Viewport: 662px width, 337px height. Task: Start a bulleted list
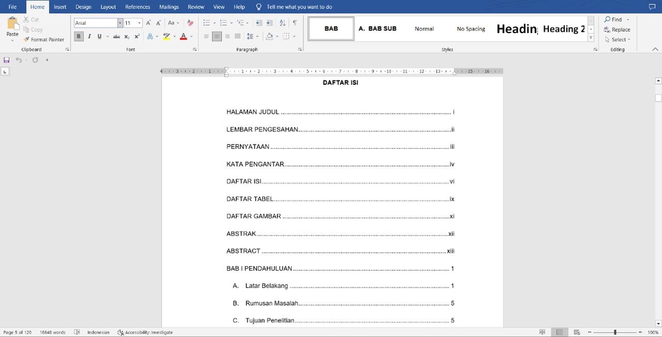pyautogui.click(x=206, y=23)
